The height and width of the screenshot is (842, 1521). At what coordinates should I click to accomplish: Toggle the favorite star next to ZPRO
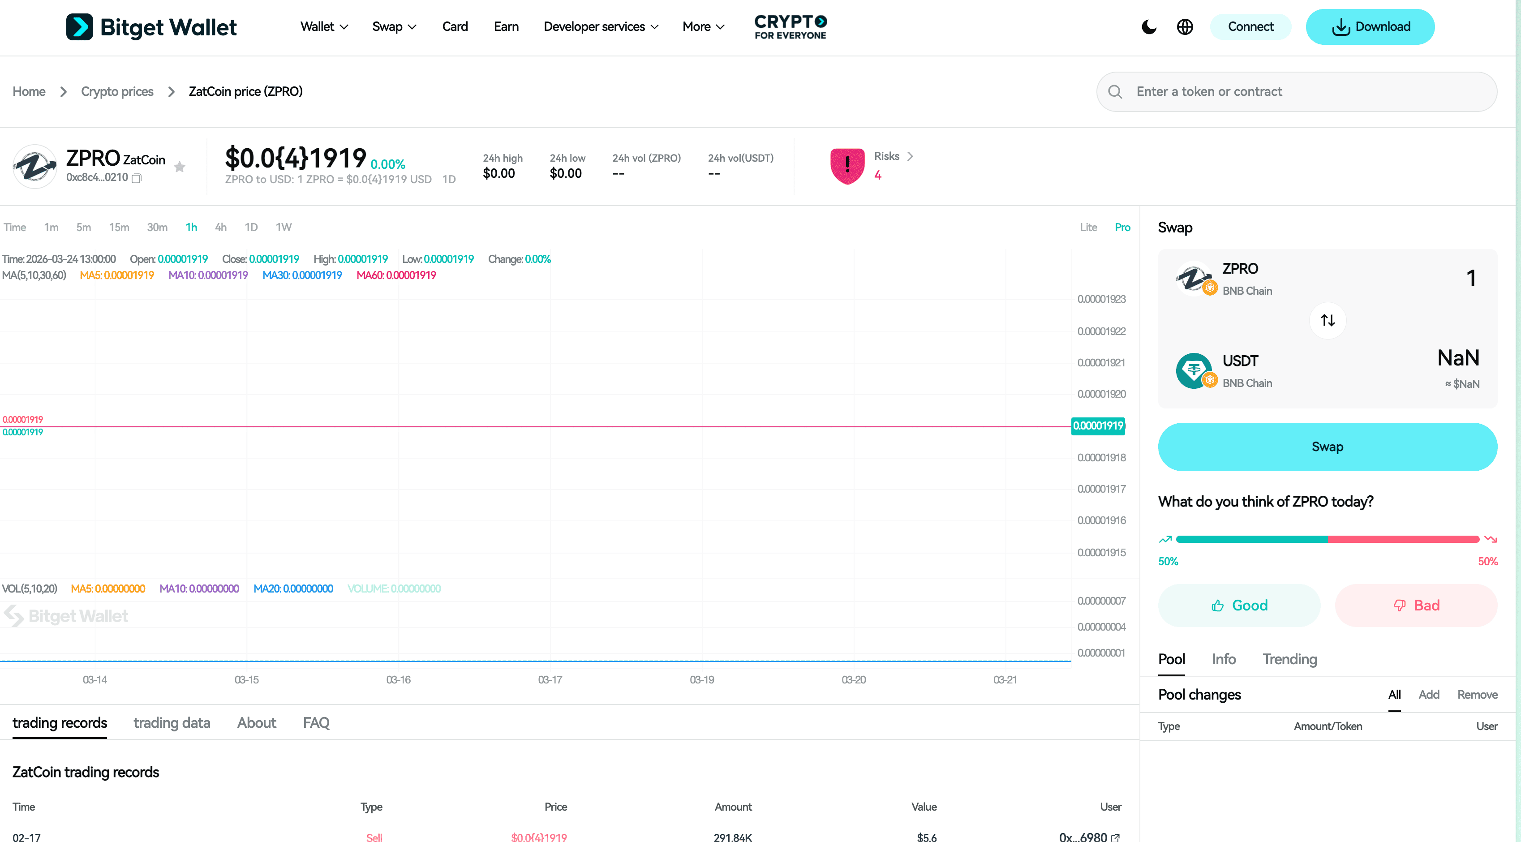pyautogui.click(x=179, y=167)
